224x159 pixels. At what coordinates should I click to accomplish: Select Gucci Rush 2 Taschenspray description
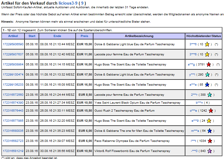124,111
